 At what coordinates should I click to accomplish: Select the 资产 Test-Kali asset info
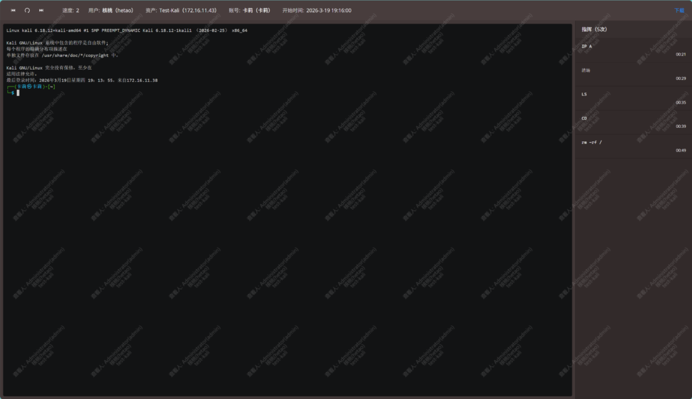point(181,11)
